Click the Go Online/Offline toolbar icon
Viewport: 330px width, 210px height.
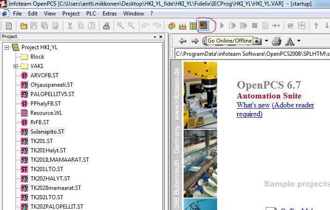point(203,25)
